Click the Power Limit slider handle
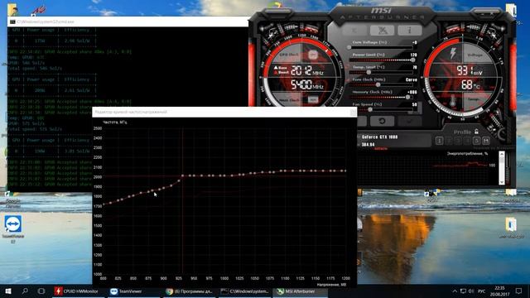Viewport: 530px width, 298px height. tap(412, 60)
